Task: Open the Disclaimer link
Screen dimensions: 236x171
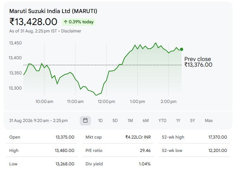Action: pos(71,31)
